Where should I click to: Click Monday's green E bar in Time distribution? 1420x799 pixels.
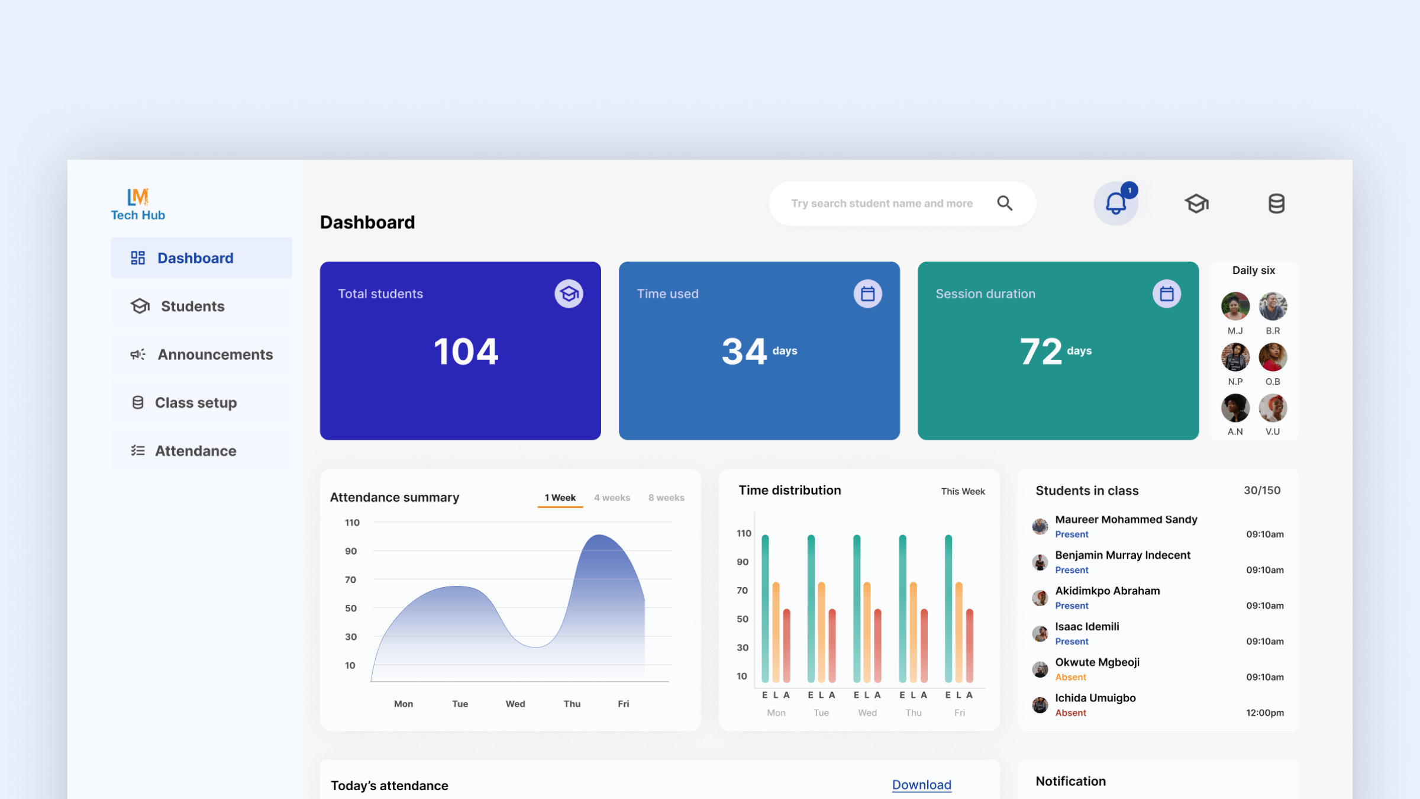765,608
